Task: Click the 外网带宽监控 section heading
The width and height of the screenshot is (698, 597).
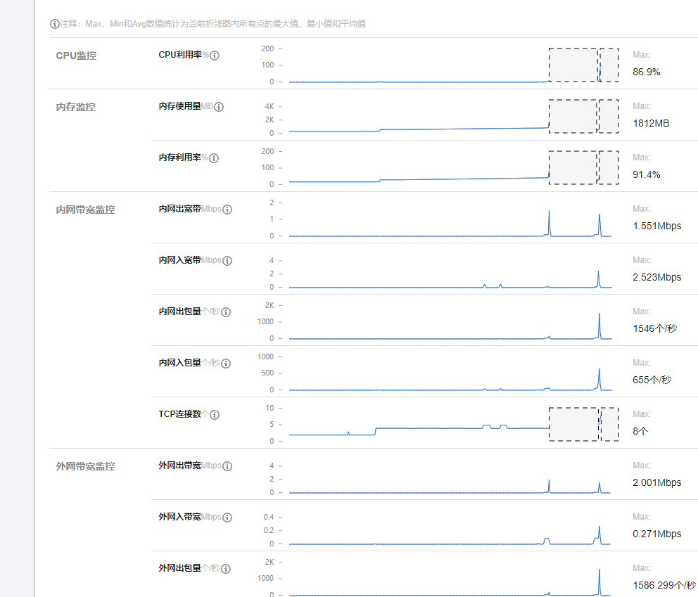Action: (x=85, y=466)
